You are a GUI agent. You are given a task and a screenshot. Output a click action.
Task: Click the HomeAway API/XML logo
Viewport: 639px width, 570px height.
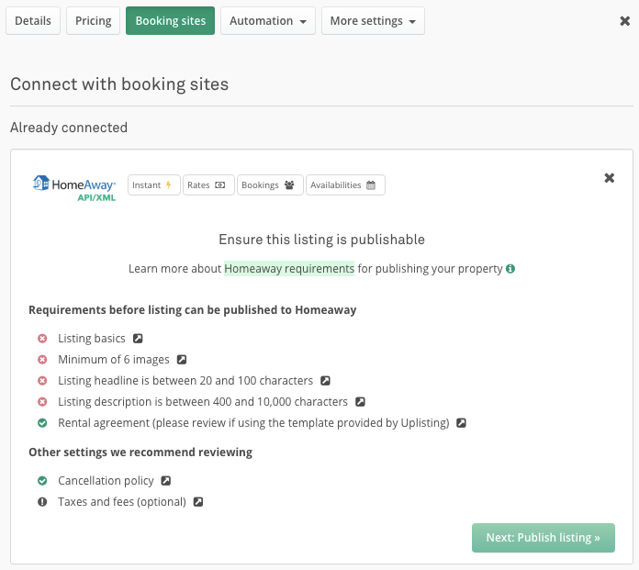click(x=73, y=186)
